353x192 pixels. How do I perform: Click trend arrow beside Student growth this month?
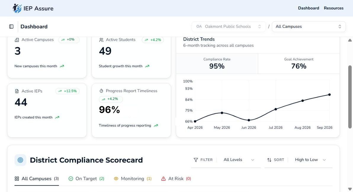[147, 66]
